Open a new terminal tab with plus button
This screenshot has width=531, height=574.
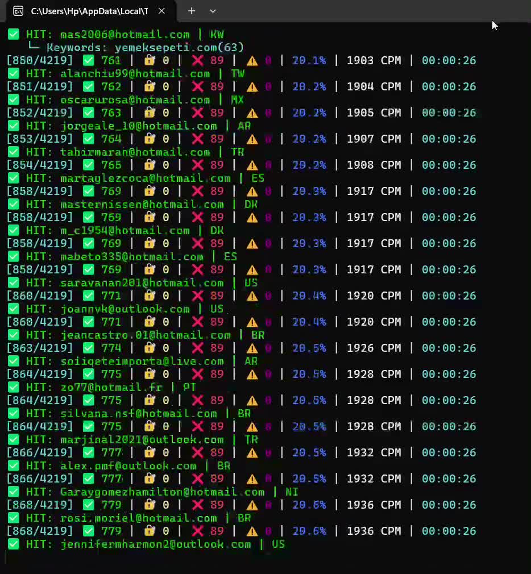click(192, 11)
